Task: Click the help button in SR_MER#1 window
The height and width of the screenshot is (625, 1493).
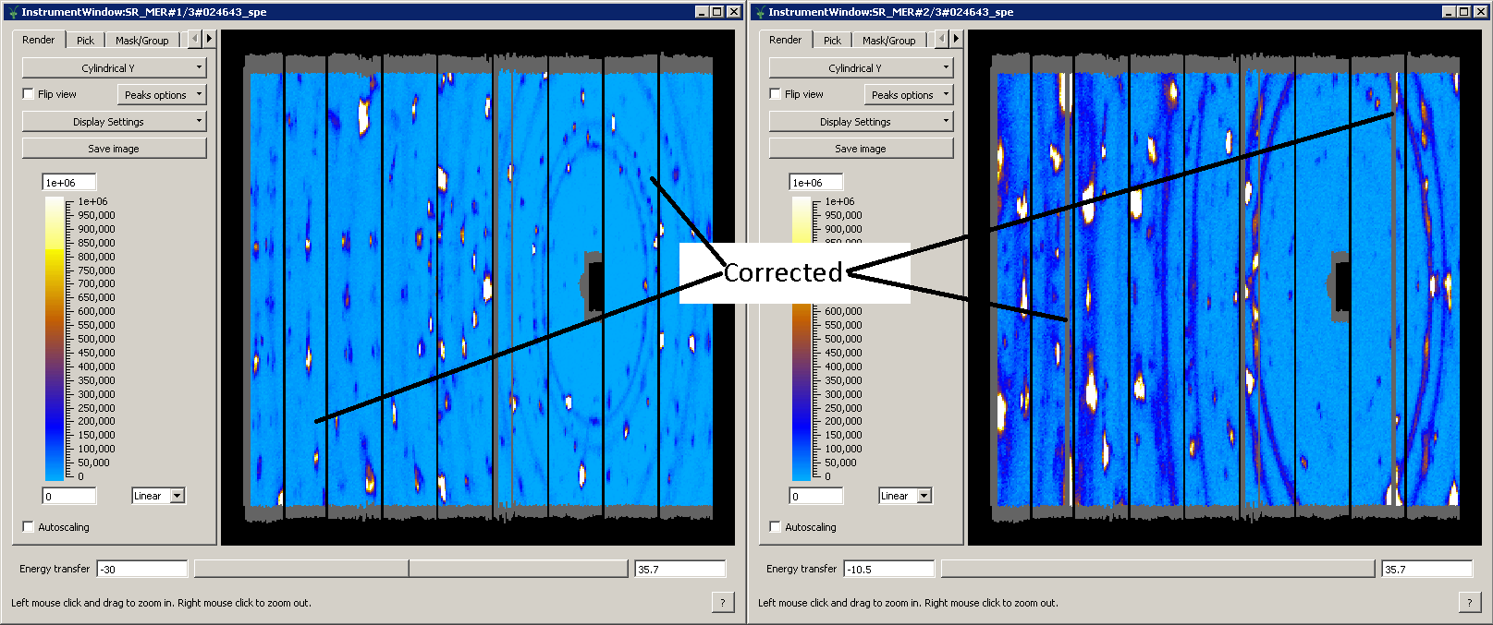Action: pos(723,603)
